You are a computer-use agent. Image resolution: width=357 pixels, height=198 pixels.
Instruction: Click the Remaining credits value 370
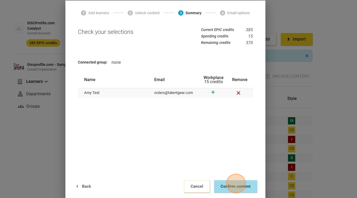[x=249, y=42]
